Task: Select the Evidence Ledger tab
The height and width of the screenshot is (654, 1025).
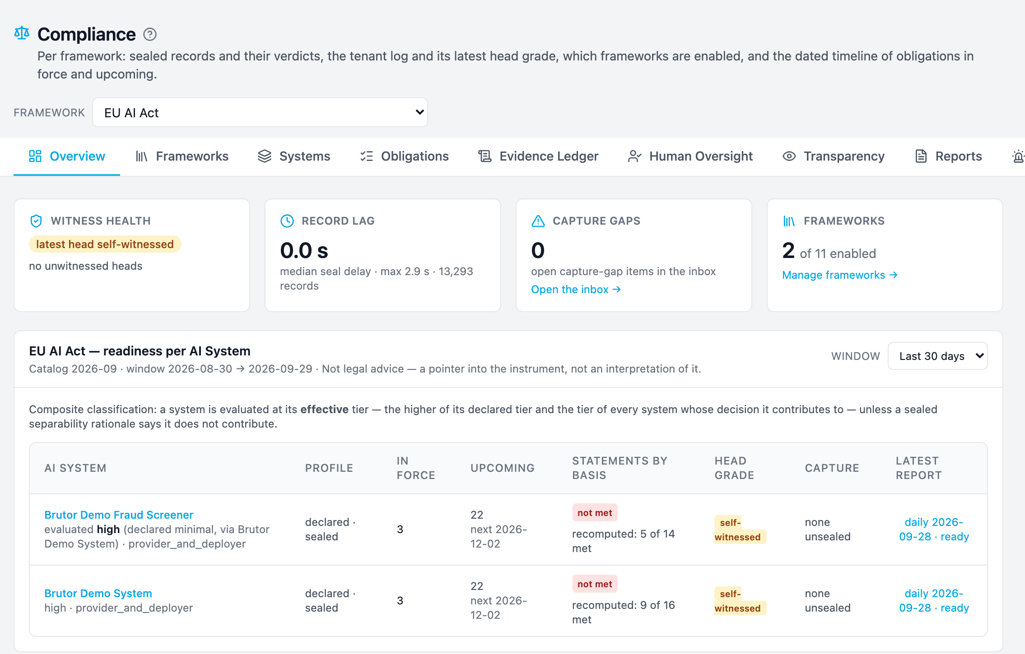Action: [x=538, y=157]
